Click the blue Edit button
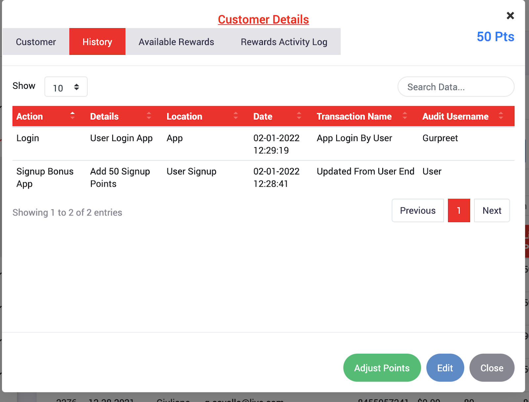The image size is (529, 402). tap(445, 368)
